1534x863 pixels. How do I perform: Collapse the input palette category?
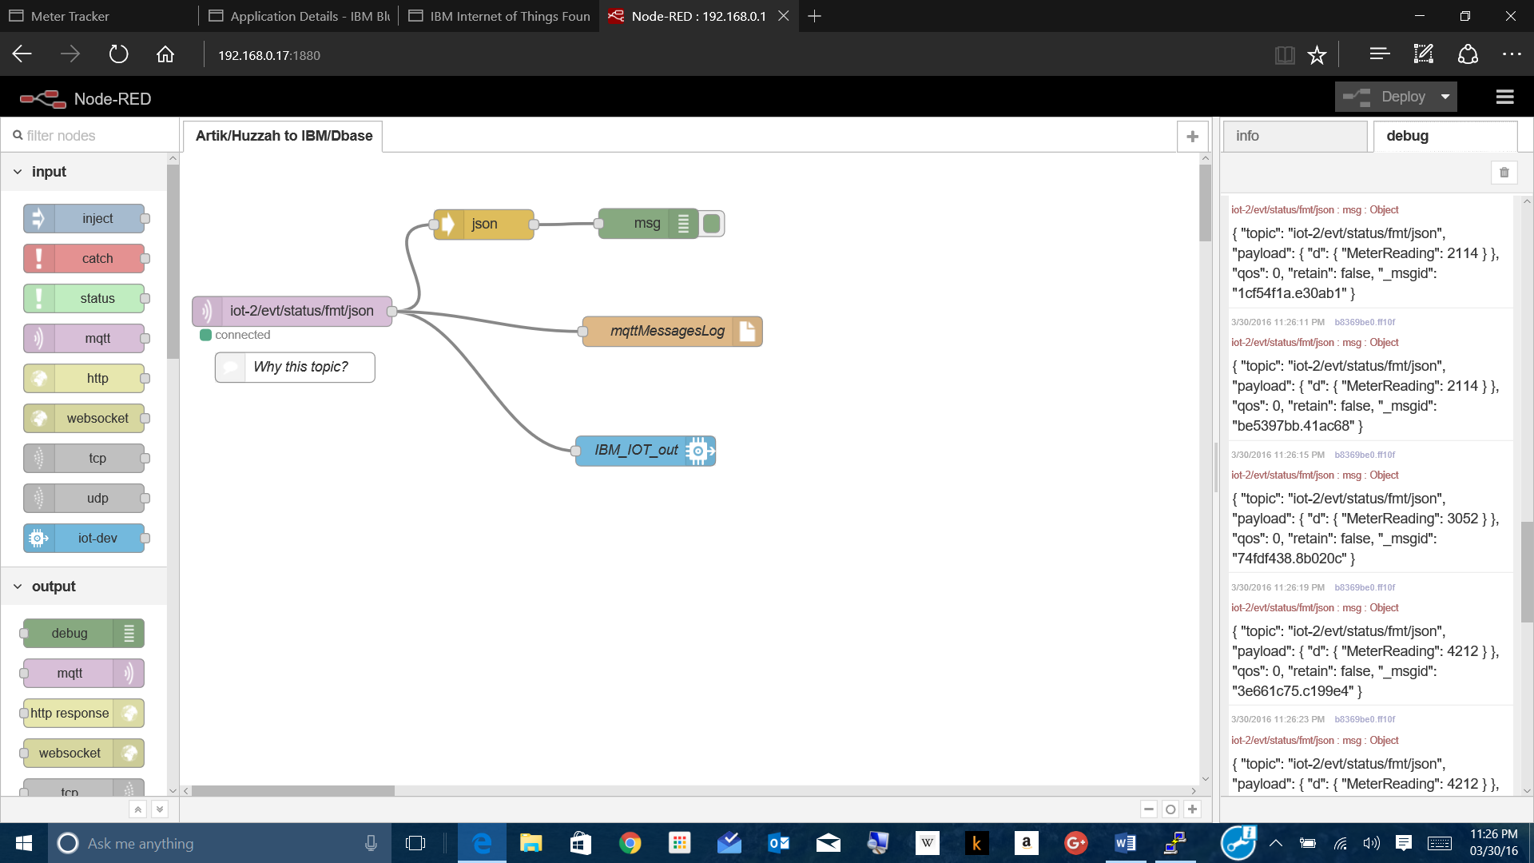18,172
